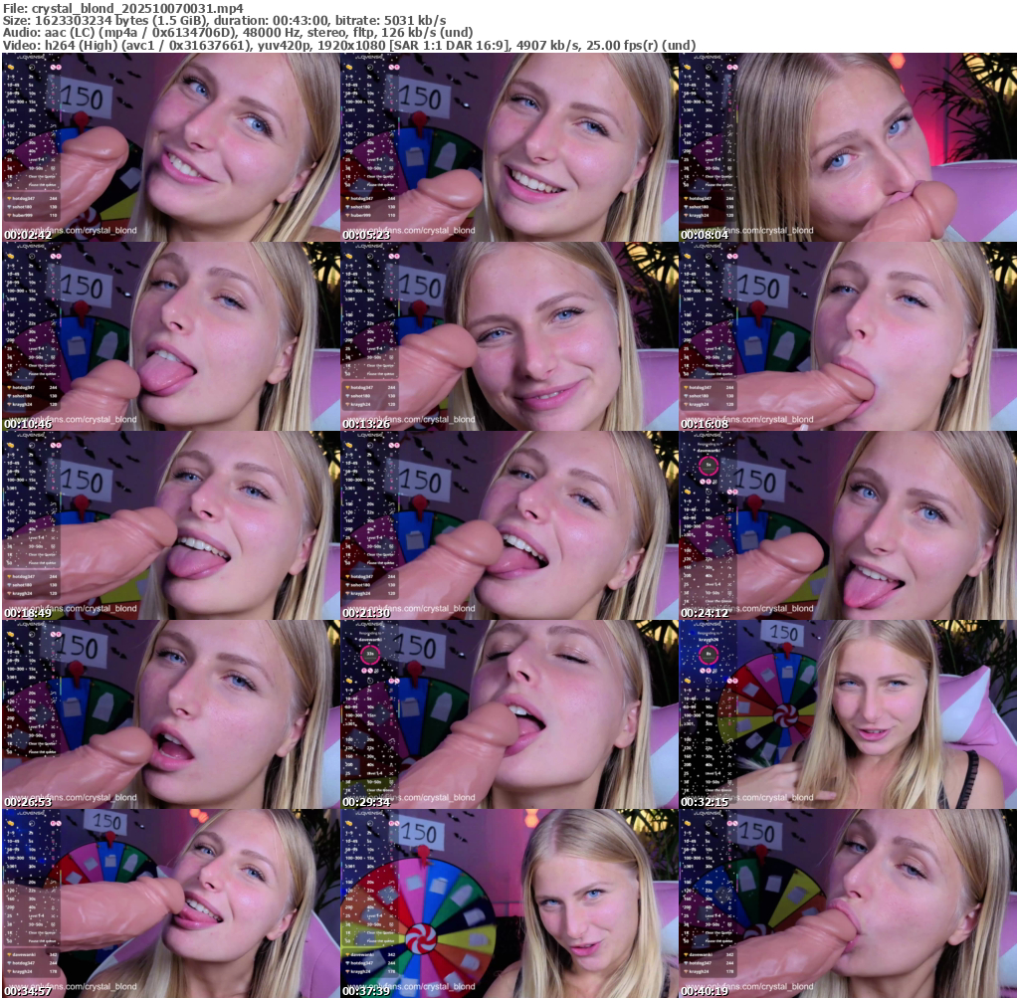Pick the thumbnail labeled 00:40:19
Screen dimensions: 1019x998
click(848, 903)
